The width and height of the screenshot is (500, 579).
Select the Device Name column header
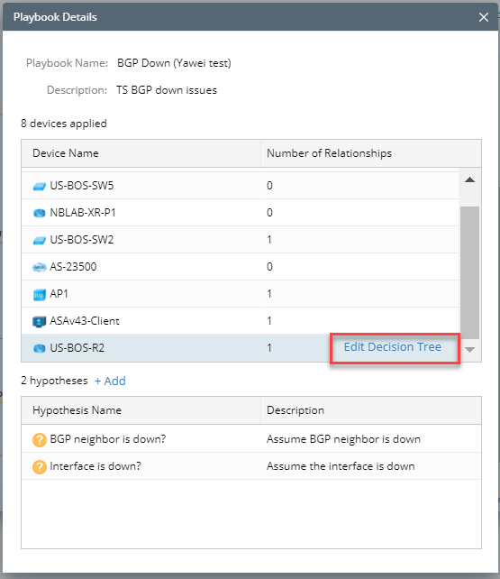141,153
